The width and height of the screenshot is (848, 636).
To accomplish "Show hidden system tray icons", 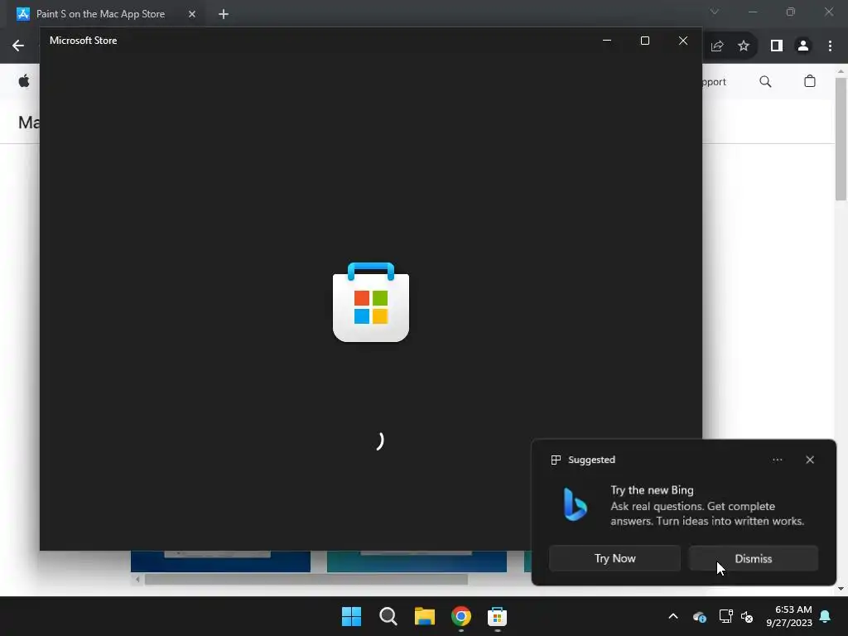I will (672, 616).
